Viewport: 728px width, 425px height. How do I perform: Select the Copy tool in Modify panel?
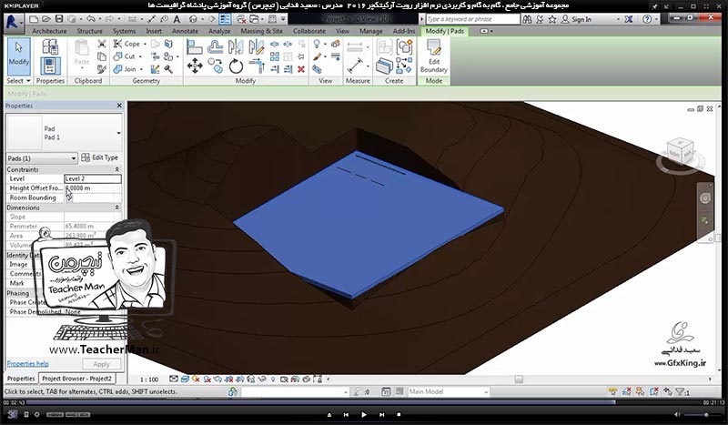(x=215, y=66)
